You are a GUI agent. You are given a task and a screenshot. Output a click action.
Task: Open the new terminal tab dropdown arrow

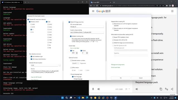pos(29,2)
